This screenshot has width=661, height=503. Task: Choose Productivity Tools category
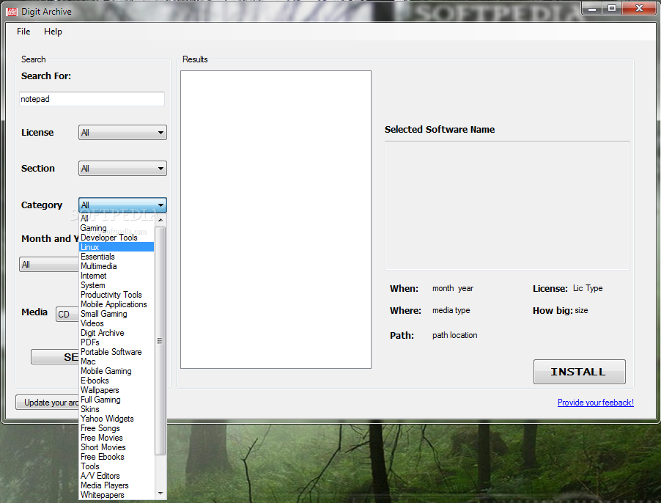point(117,295)
